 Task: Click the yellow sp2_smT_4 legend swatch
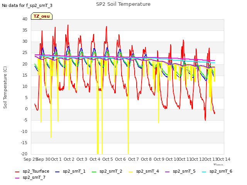tap(131, 172)
